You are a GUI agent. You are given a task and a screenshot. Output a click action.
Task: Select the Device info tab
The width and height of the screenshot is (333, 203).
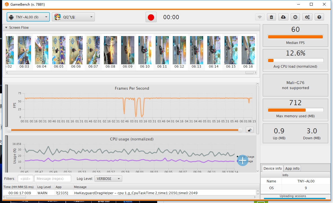[x=272, y=169]
